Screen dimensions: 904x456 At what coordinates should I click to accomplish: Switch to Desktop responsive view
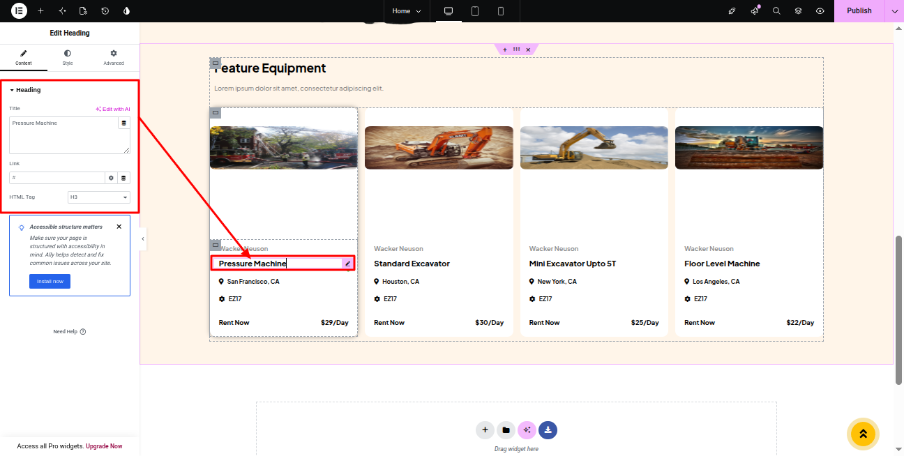pyautogui.click(x=449, y=11)
